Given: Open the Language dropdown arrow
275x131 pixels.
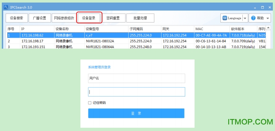Looking at the screenshot, I should [x=245, y=18].
